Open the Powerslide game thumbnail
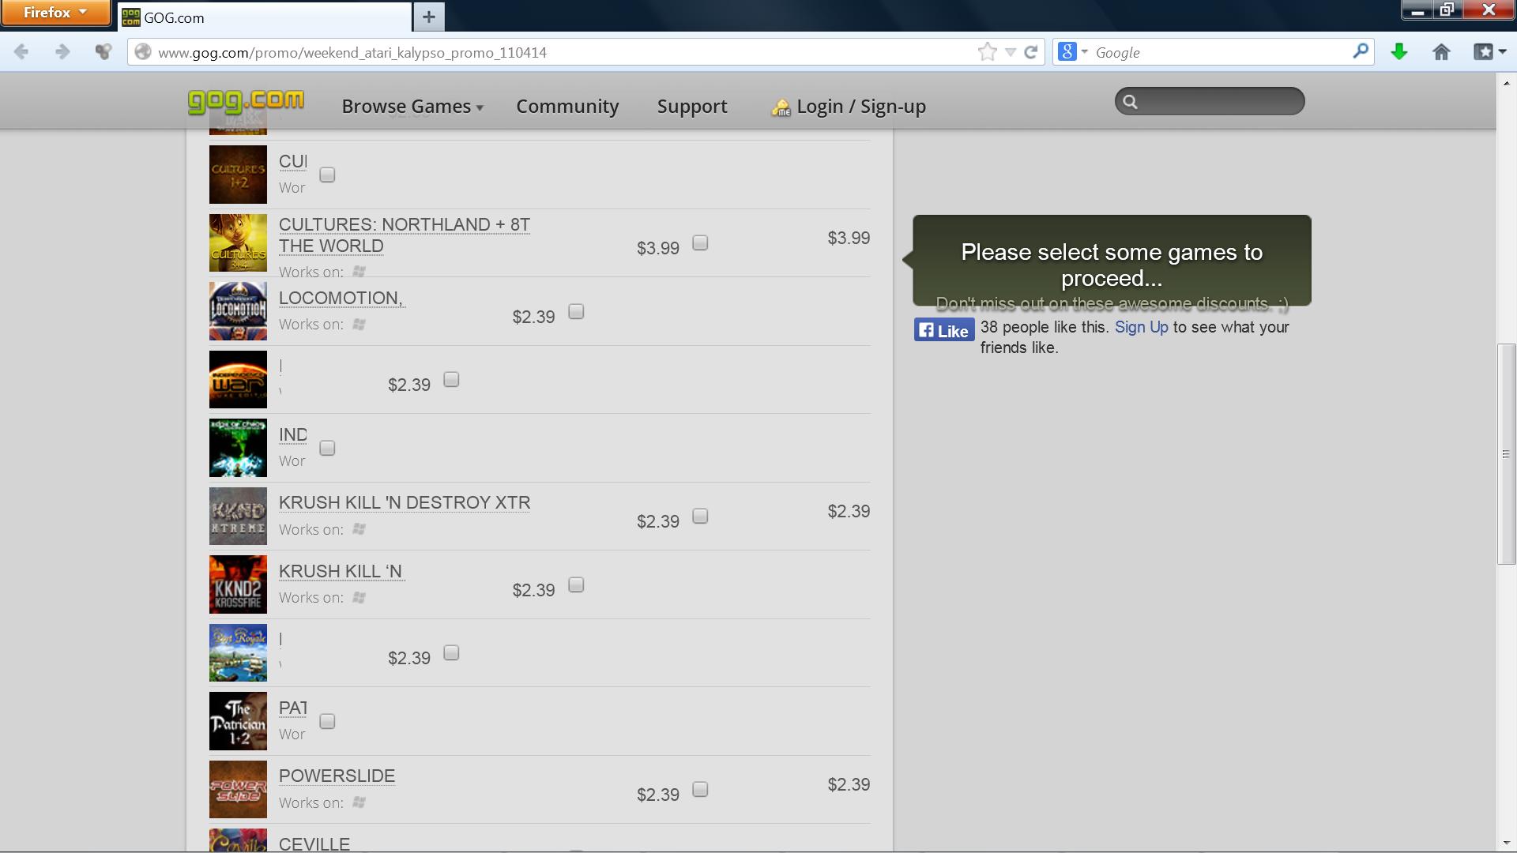This screenshot has height=853, width=1517. [x=238, y=789]
